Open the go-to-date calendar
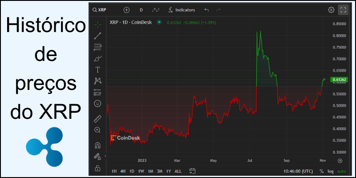This screenshot has width=356, height=178. (x=192, y=171)
